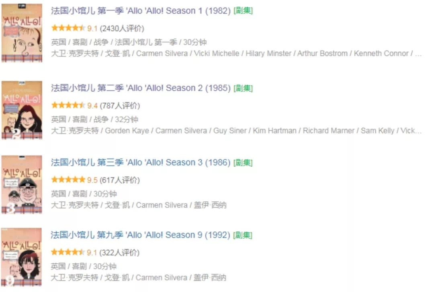Click the Season 9 poster thumbnail
Screen dimensions: 434x292
[x=21, y=257]
